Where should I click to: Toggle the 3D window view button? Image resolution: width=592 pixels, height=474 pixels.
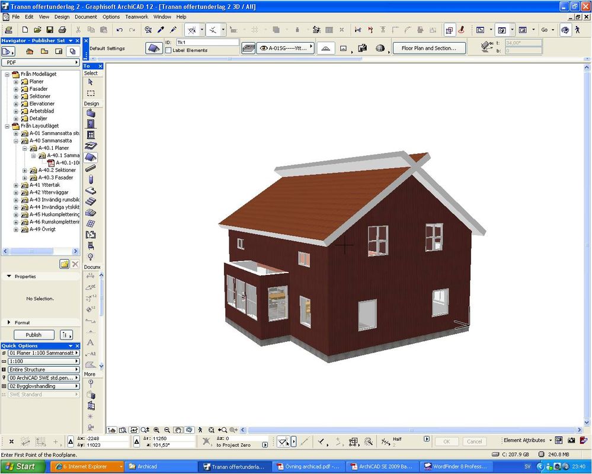coord(501,30)
